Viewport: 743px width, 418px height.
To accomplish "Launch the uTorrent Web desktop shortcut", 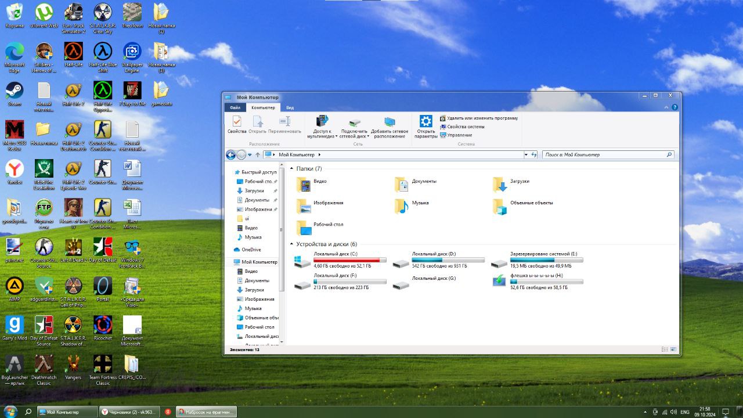I will point(44,16).
